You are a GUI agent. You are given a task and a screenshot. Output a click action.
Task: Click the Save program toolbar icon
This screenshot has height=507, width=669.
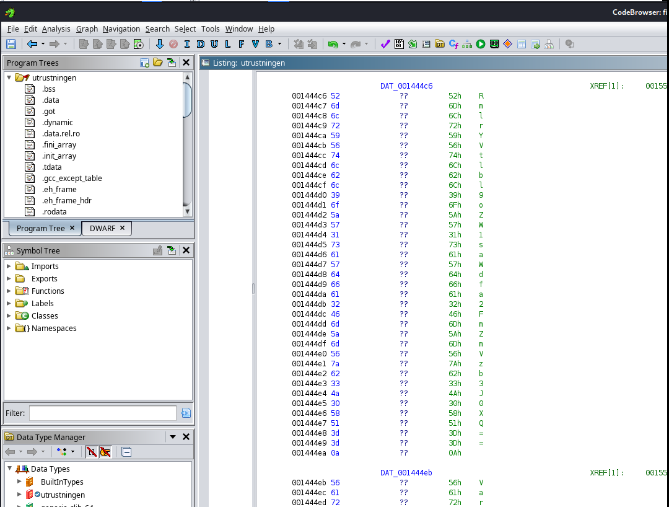coord(11,44)
